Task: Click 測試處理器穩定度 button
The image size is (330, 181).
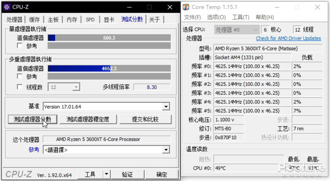Action: (88, 119)
